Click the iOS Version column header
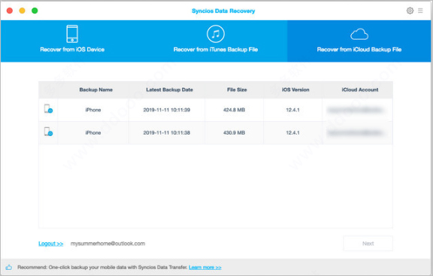 coord(295,89)
